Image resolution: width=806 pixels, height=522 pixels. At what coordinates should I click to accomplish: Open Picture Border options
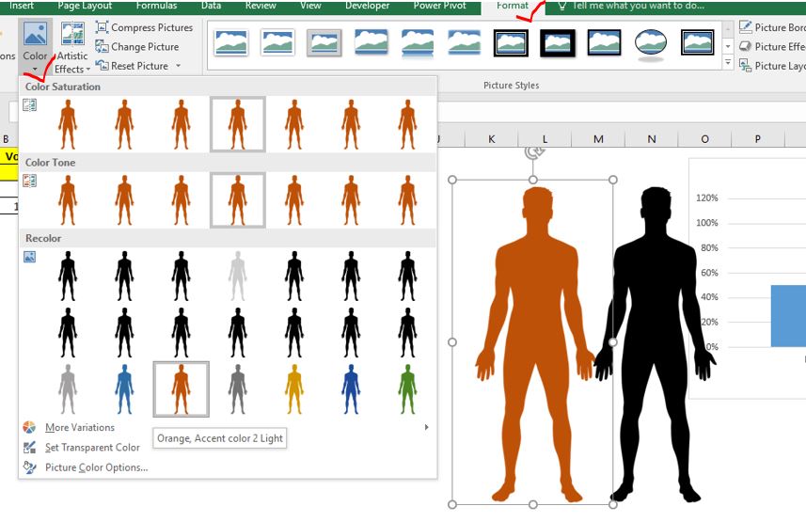(772, 27)
